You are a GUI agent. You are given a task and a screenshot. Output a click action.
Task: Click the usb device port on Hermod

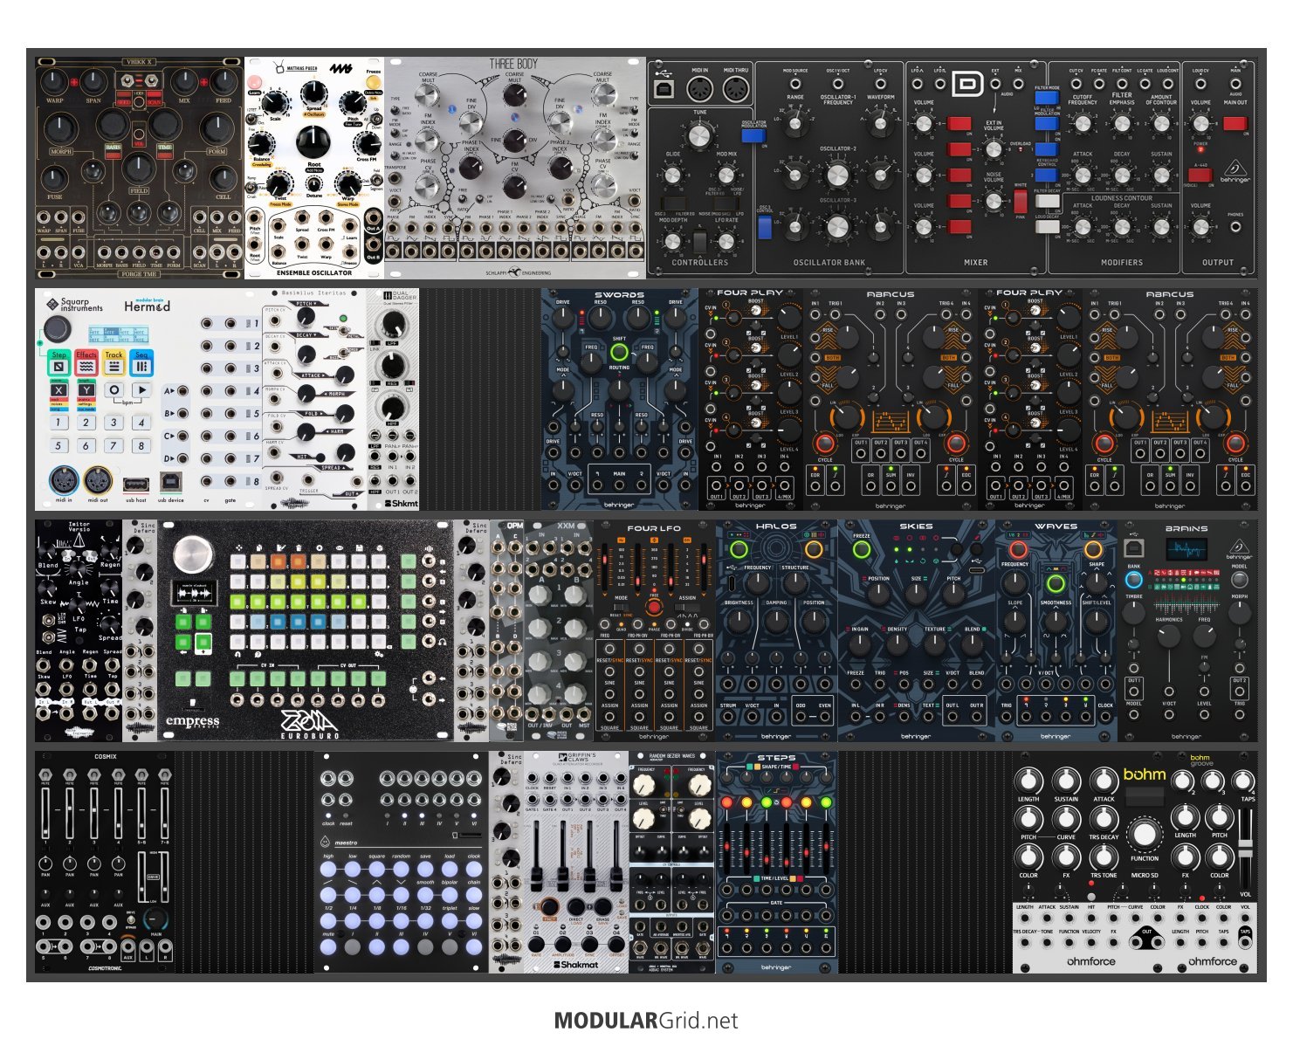[171, 482]
